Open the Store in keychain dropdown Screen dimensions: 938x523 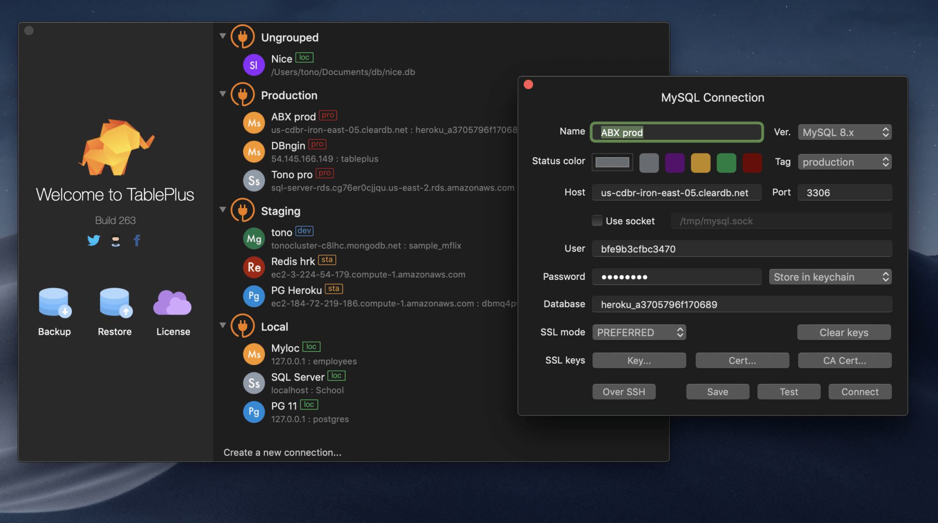point(830,277)
